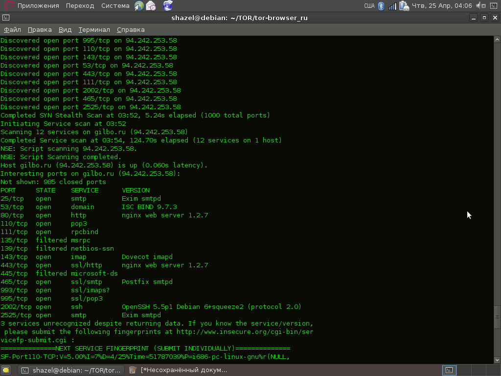Click the show desktop button in bottom panel
This screenshot has width=501, height=376.
(x=6, y=370)
